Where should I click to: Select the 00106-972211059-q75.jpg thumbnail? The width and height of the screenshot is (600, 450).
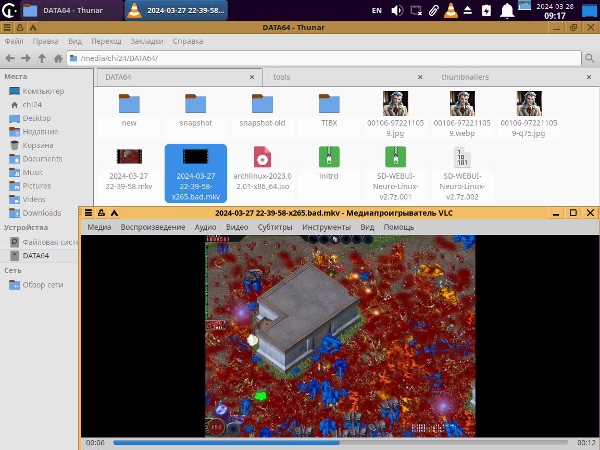click(529, 103)
